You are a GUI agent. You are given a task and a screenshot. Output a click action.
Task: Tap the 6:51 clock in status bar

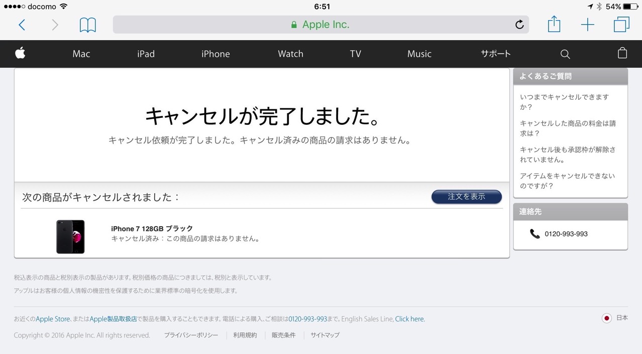322,7
